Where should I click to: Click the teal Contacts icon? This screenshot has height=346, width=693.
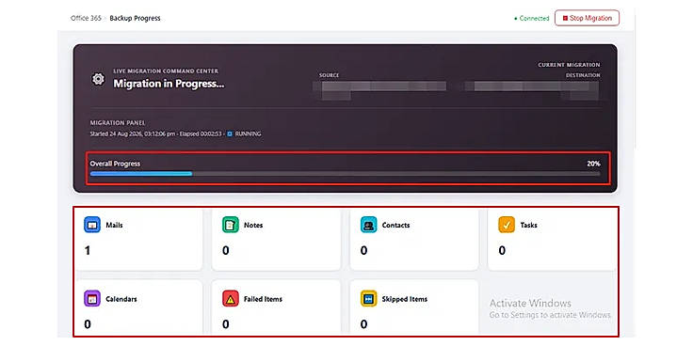tap(368, 225)
